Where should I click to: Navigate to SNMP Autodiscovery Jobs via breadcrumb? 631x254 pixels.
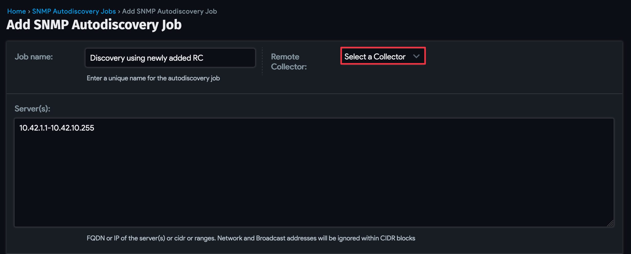pos(74,11)
